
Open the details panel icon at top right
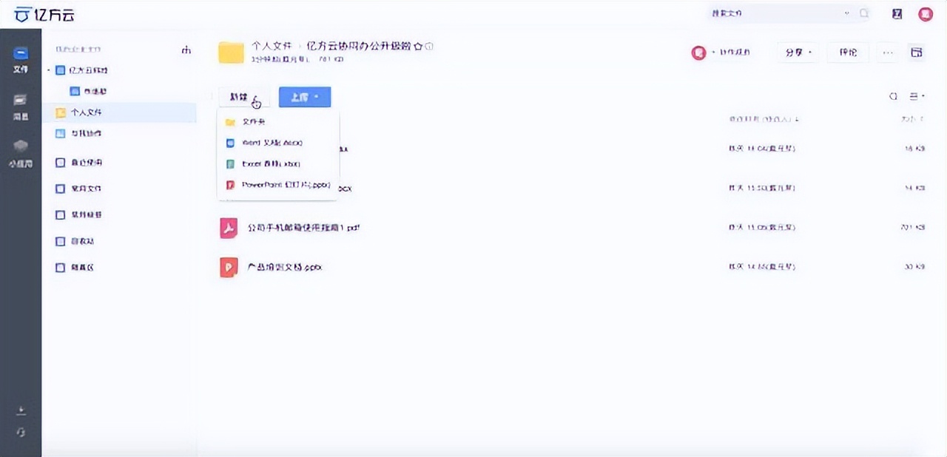pyautogui.click(x=917, y=52)
